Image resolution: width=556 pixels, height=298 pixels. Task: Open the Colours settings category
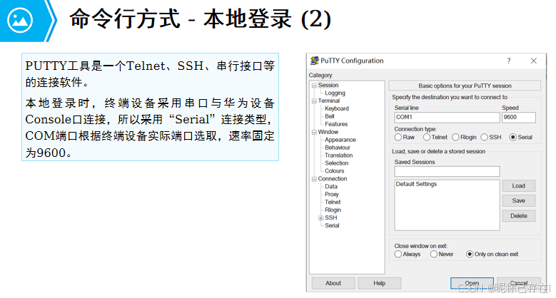click(x=334, y=171)
